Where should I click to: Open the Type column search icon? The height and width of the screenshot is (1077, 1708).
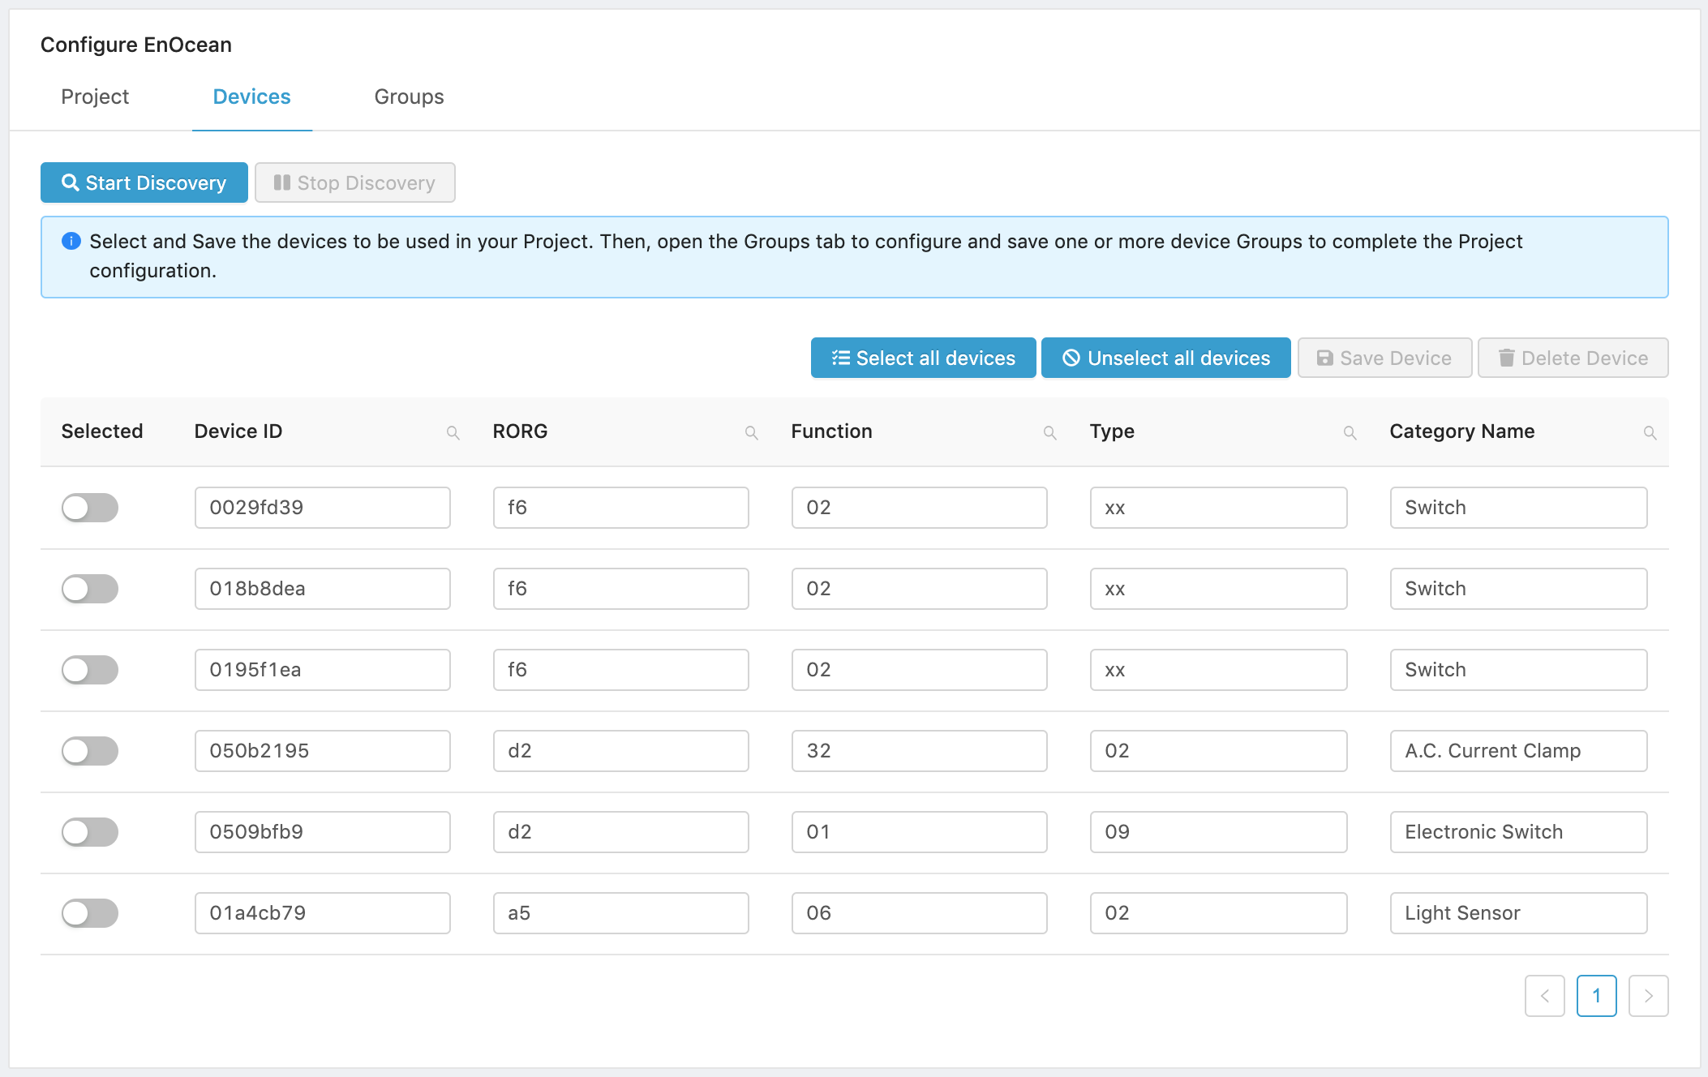pos(1350,433)
